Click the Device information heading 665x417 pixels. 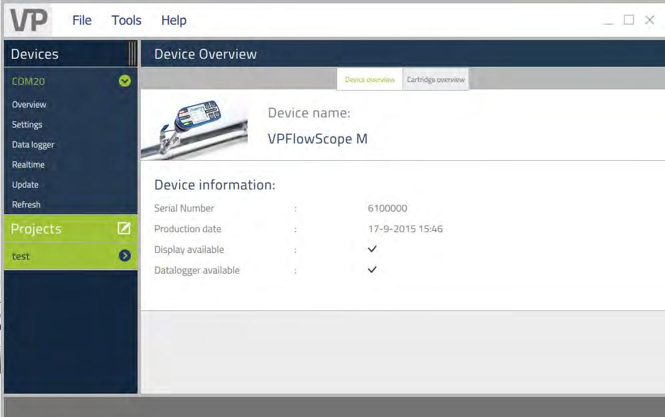(x=214, y=185)
